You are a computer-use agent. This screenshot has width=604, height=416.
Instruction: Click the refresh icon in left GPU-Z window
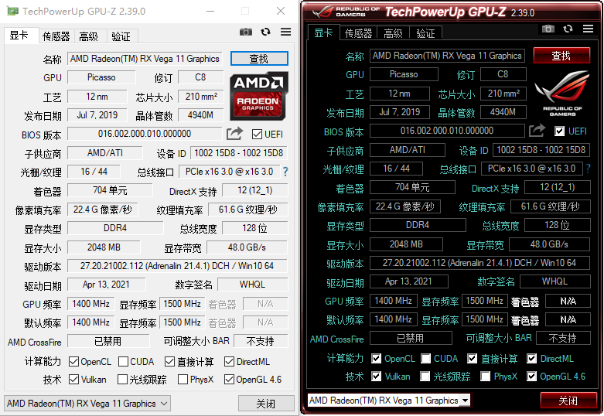265,32
